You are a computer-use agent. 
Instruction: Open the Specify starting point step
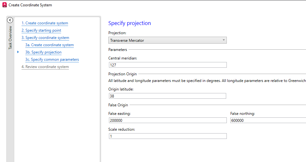click(41, 30)
